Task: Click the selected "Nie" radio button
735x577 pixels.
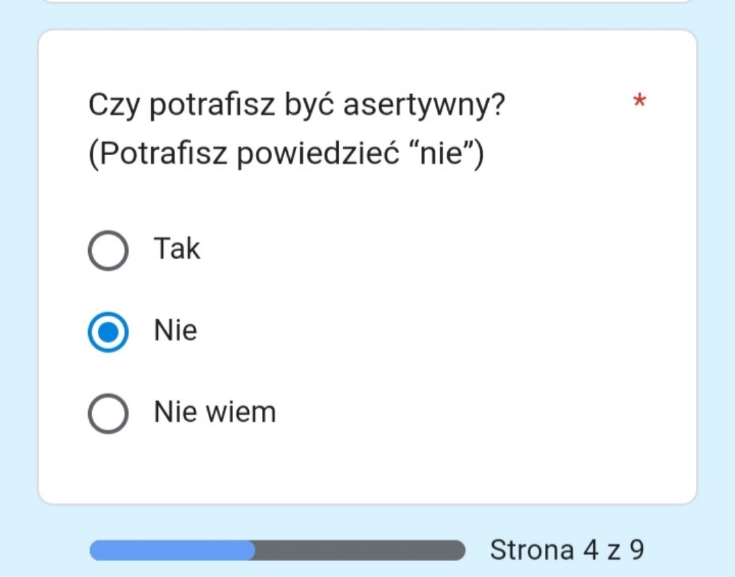Action: 107,332
